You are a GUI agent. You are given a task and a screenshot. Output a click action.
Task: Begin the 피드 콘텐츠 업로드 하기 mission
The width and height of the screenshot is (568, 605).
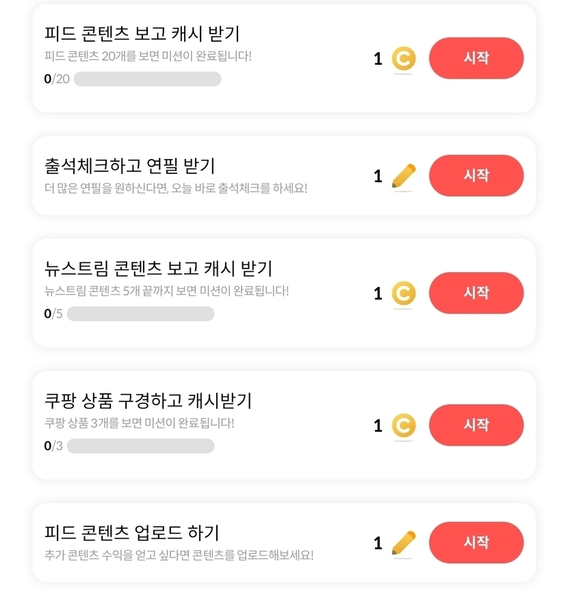476,542
